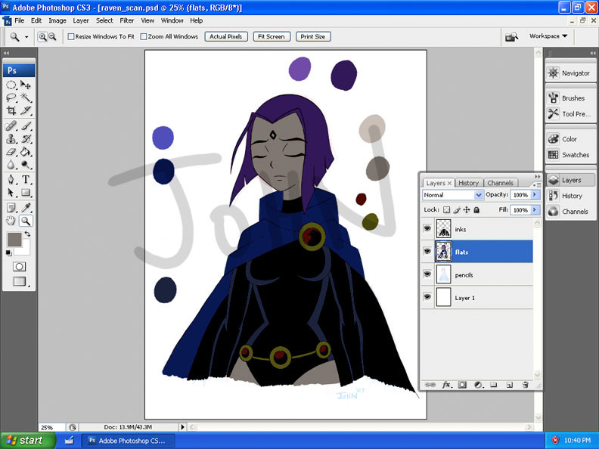The height and width of the screenshot is (449, 599).
Task: Hide the pencils layer
Action: (427, 274)
